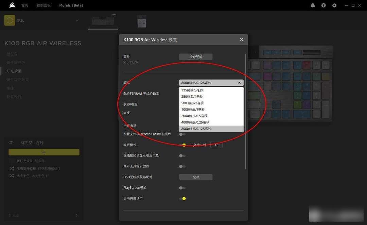Select 性能 in sidebar
367x225 pixels.
[10, 88]
